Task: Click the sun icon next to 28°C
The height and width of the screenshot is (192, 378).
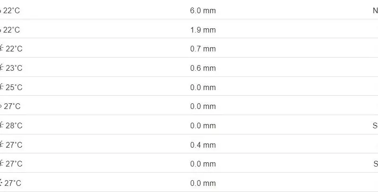Action: click(1, 125)
